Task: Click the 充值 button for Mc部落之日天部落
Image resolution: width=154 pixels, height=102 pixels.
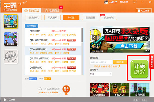Action: click(x=72, y=58)
